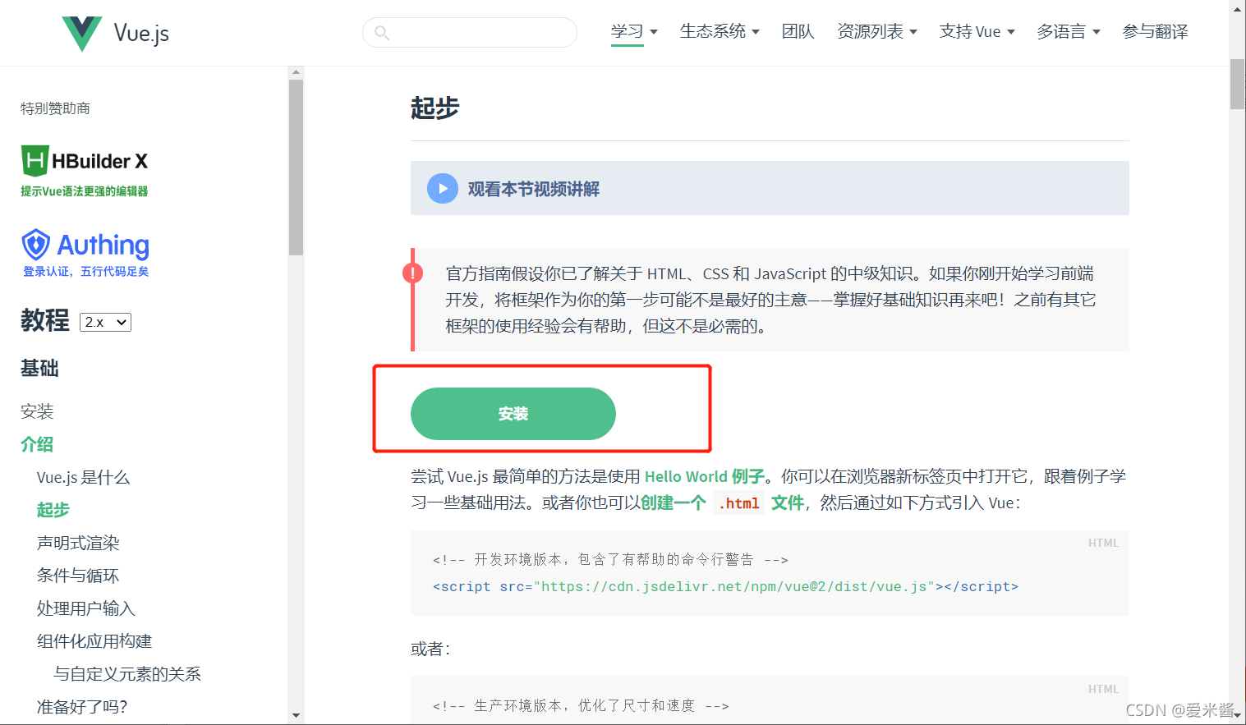Open the HBuilder X sponsor logo

click(x=85, y=171)
